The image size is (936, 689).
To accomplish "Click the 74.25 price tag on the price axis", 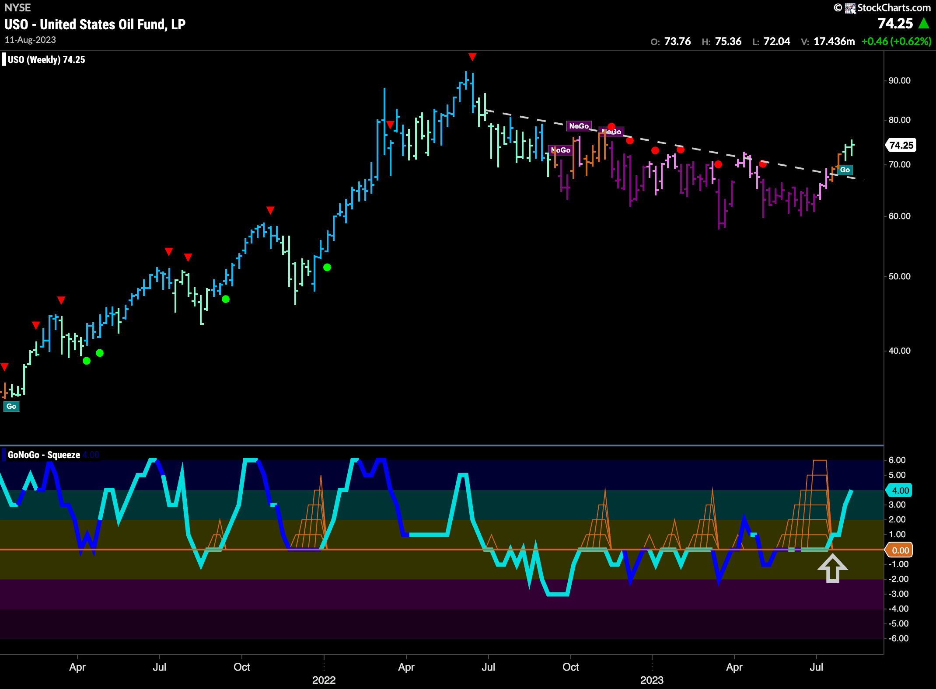I will 901,145.
